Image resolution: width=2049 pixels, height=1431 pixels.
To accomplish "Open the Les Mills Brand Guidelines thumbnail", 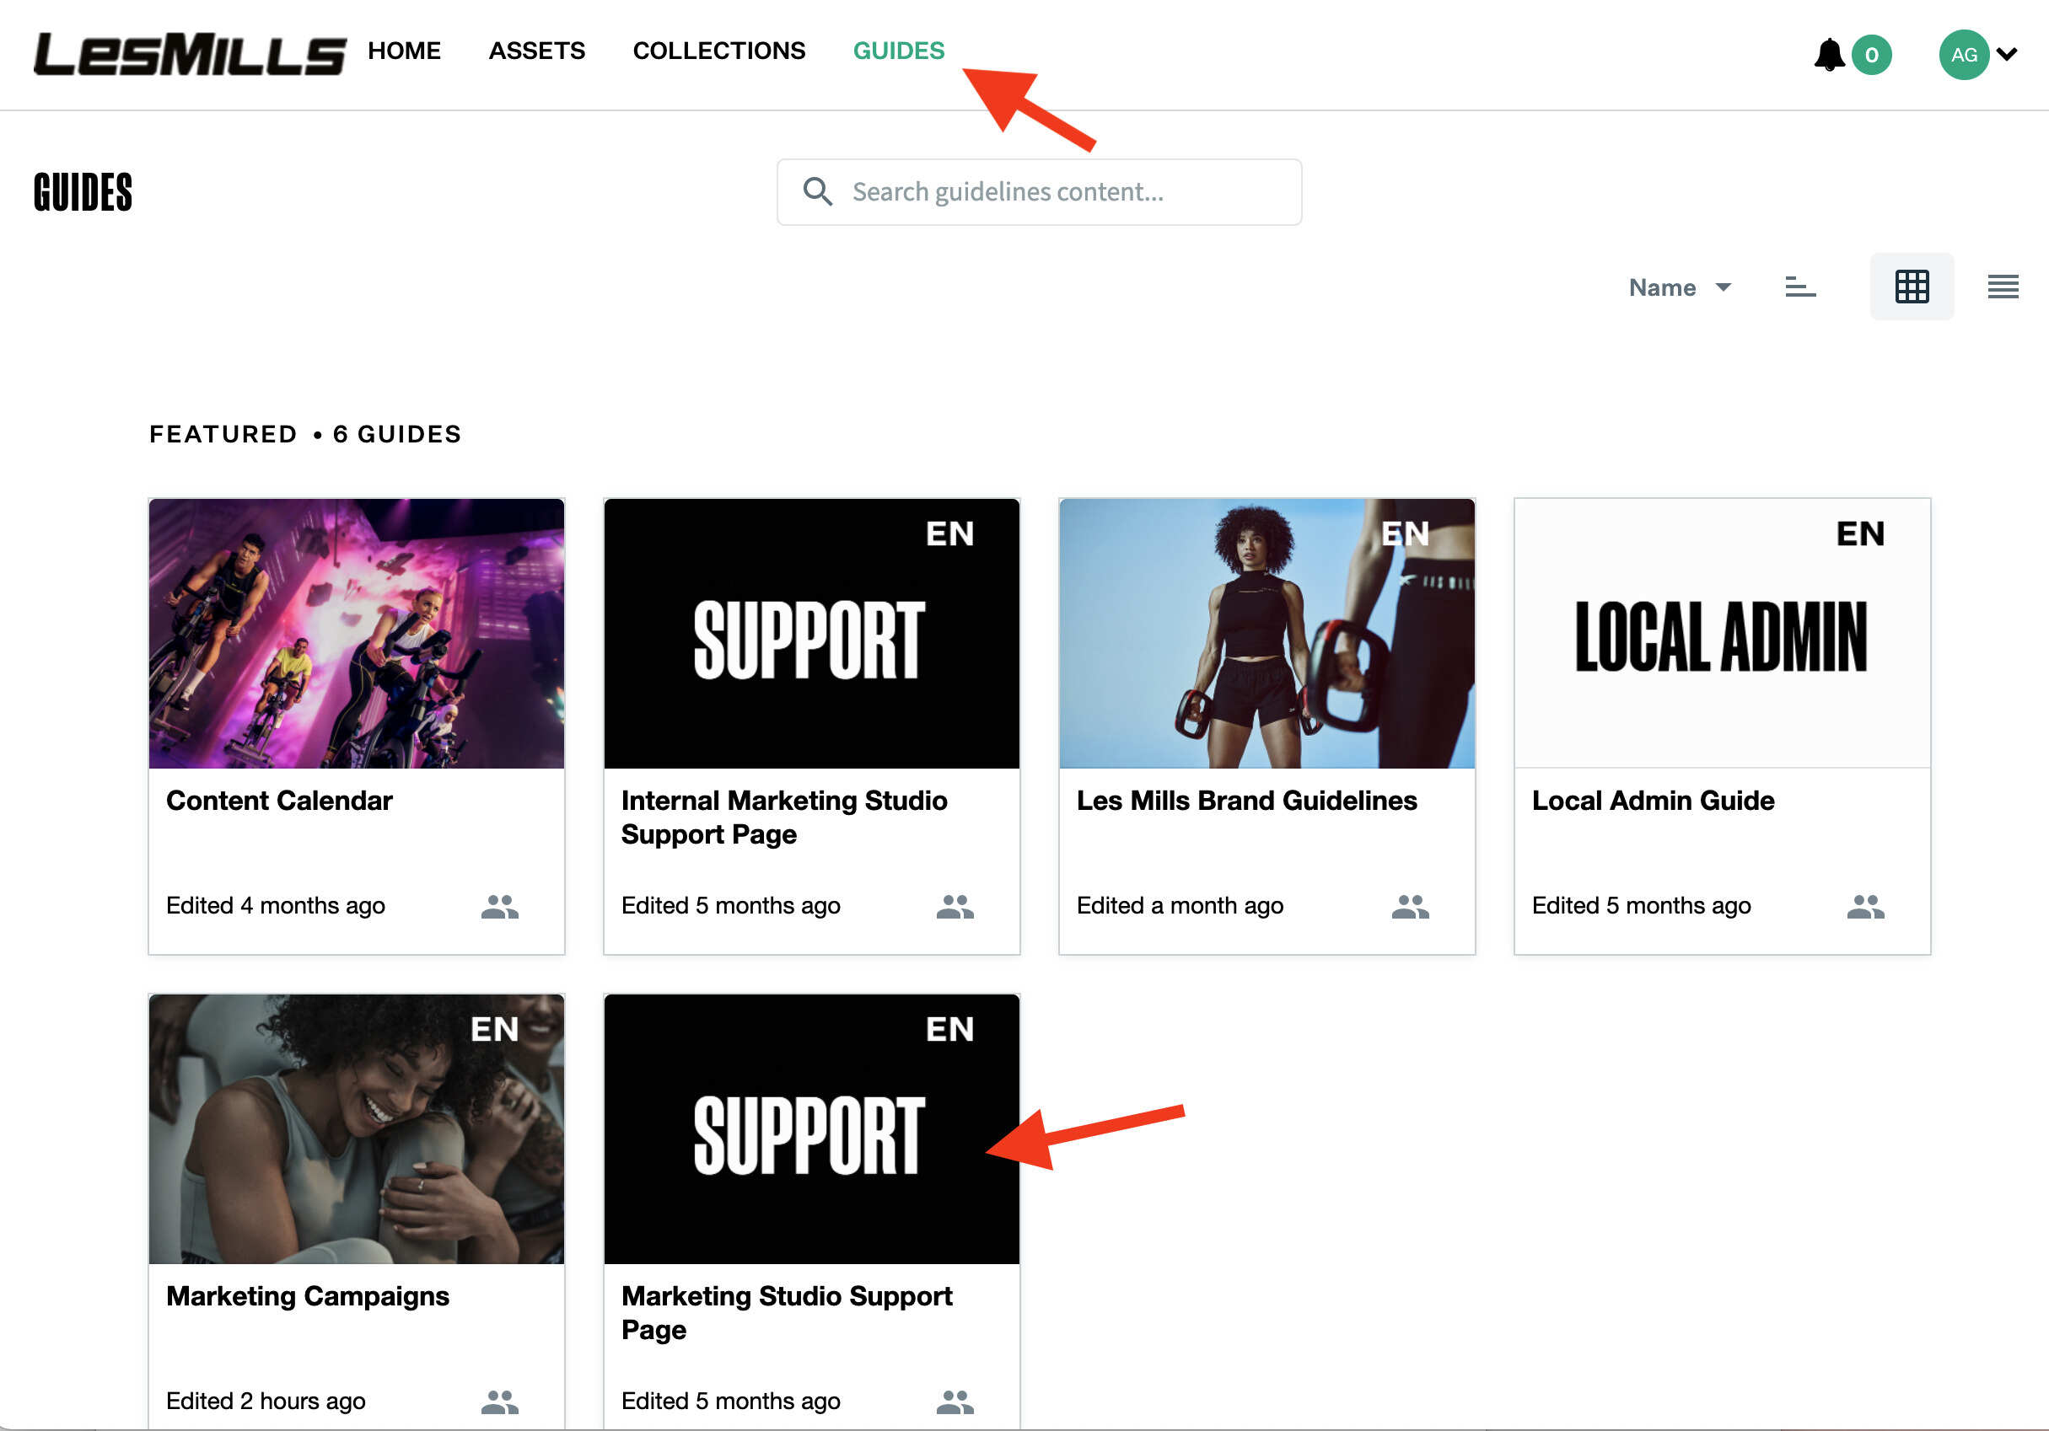I will pyautogui.click(x=1266, y=634).
